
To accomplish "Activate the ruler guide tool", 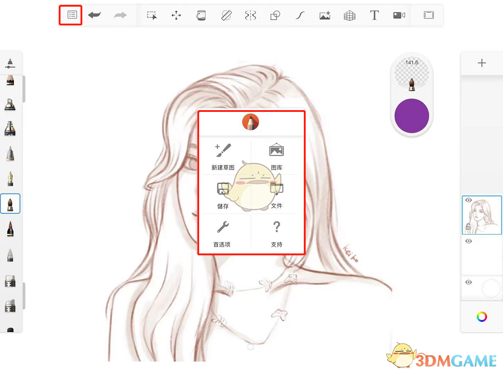I will tap(226, 15).
